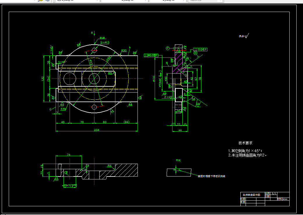Select the R向 view label
This screenshot has height=215, width=303.
coord(178,160)
